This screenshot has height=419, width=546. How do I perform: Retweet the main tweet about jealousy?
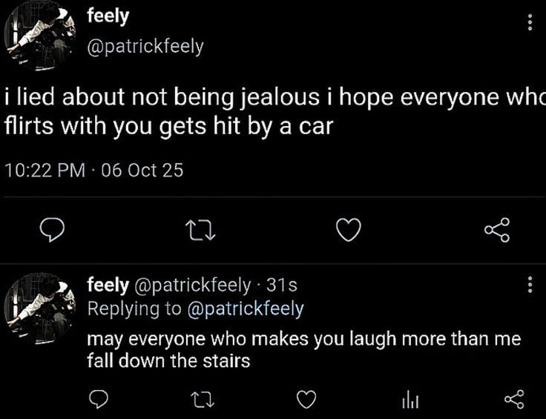pos(200,232)
